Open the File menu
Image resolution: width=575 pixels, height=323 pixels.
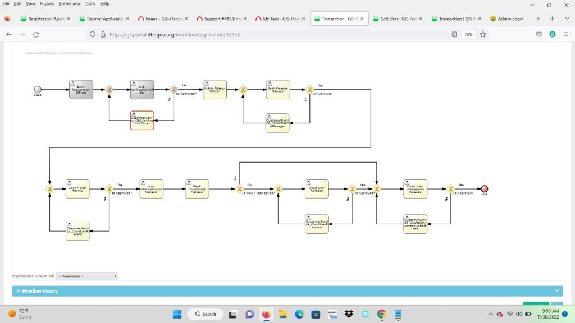pyautogui.click(x=6, y=4)
